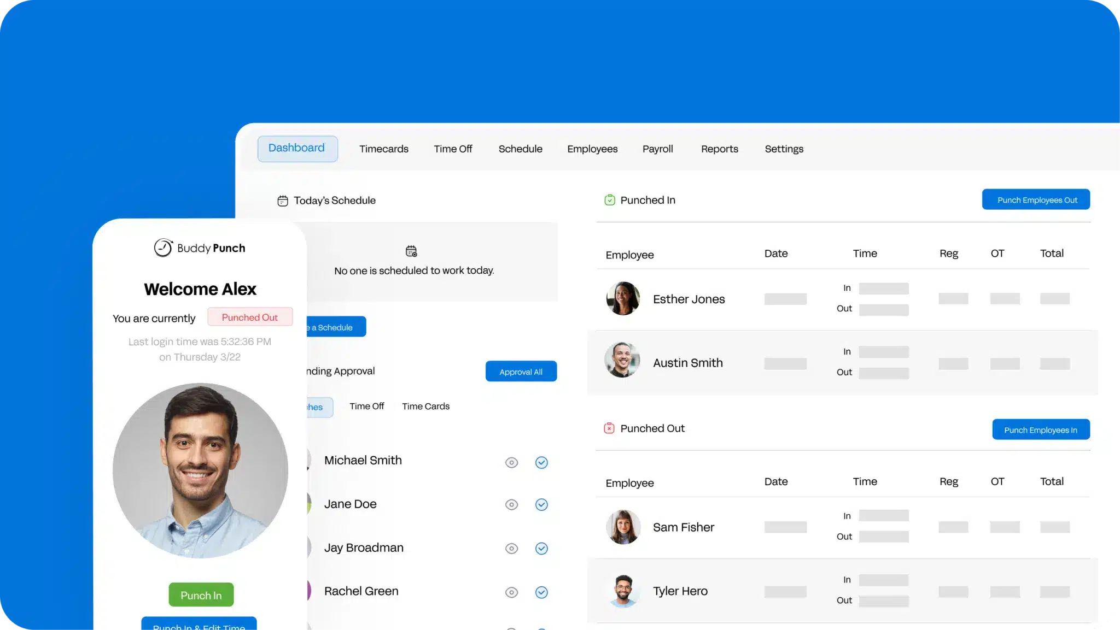Click the green Punched In clipboard icon
The height and width of the screenshot is (630, 1120).
[609, 200]
